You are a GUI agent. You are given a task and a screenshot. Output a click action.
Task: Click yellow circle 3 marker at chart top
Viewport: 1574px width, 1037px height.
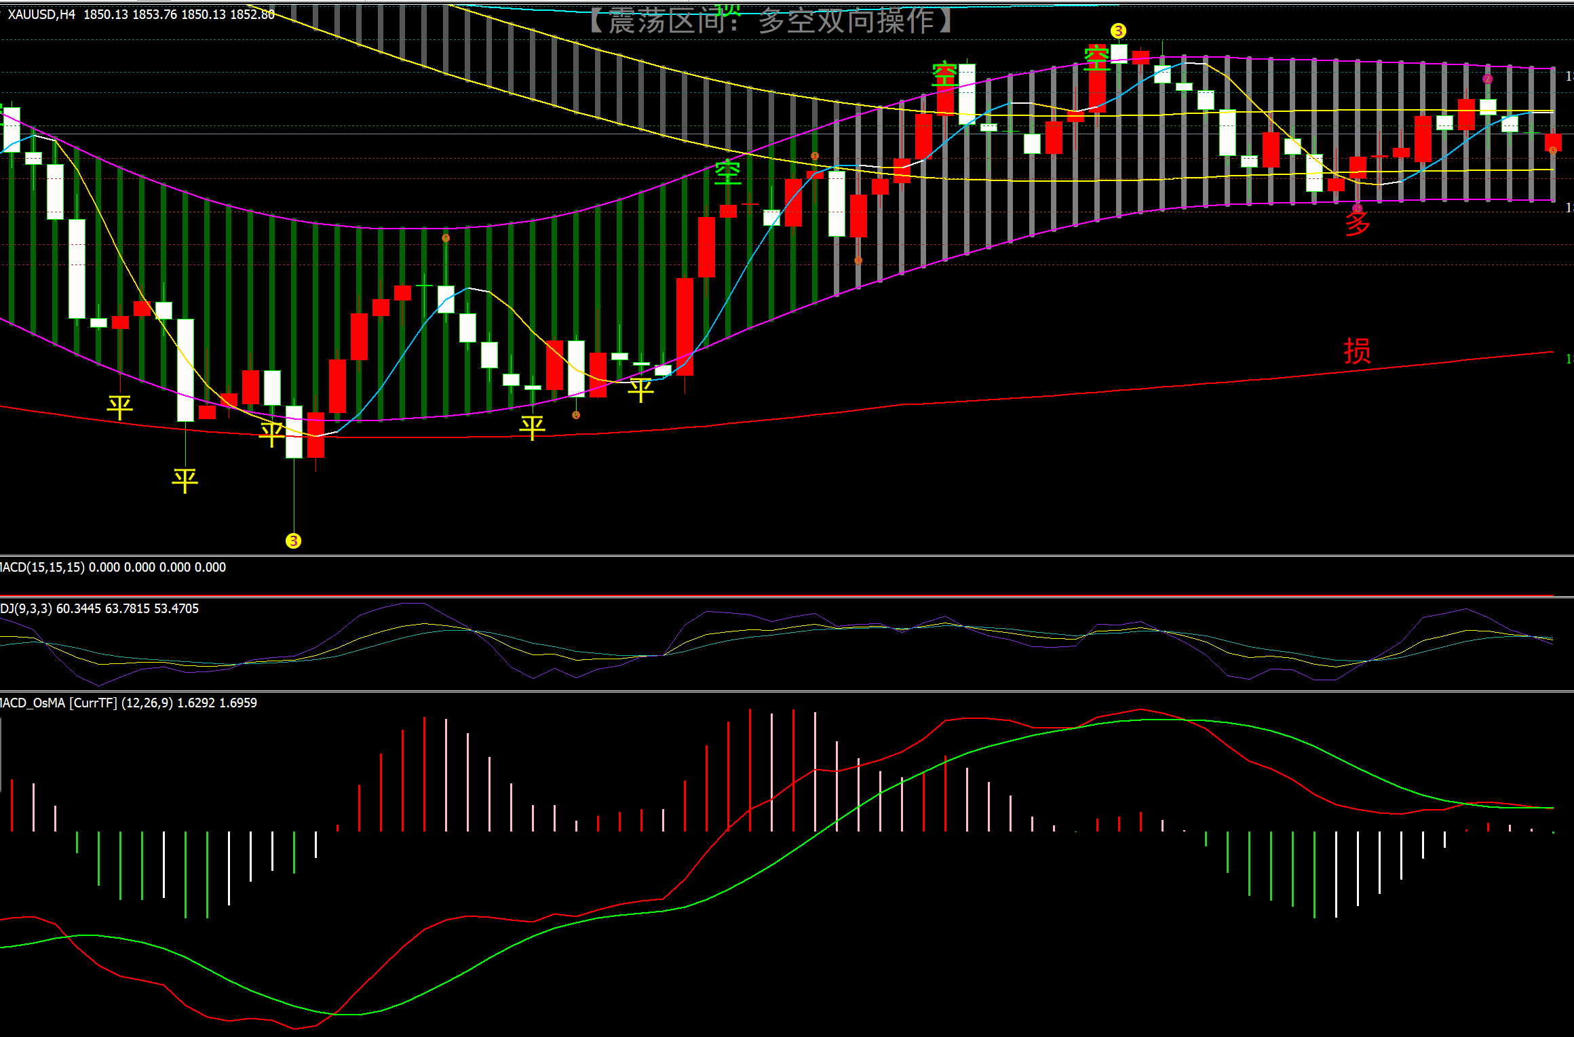click(1118, 31)
